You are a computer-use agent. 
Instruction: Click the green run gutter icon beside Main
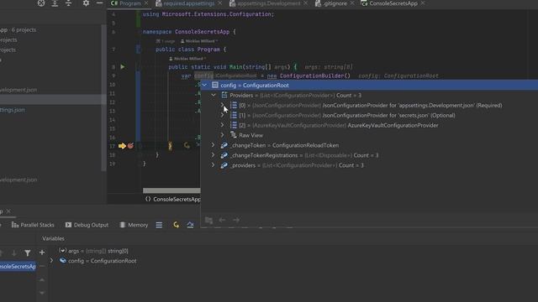point(123,67)
